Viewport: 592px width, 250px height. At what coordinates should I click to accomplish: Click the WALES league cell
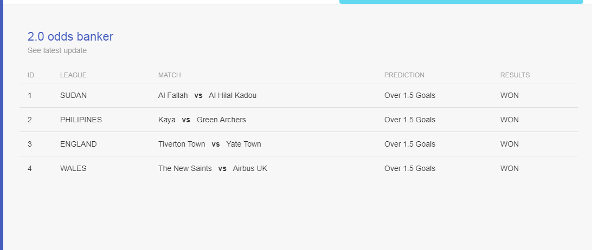point(73,168)
